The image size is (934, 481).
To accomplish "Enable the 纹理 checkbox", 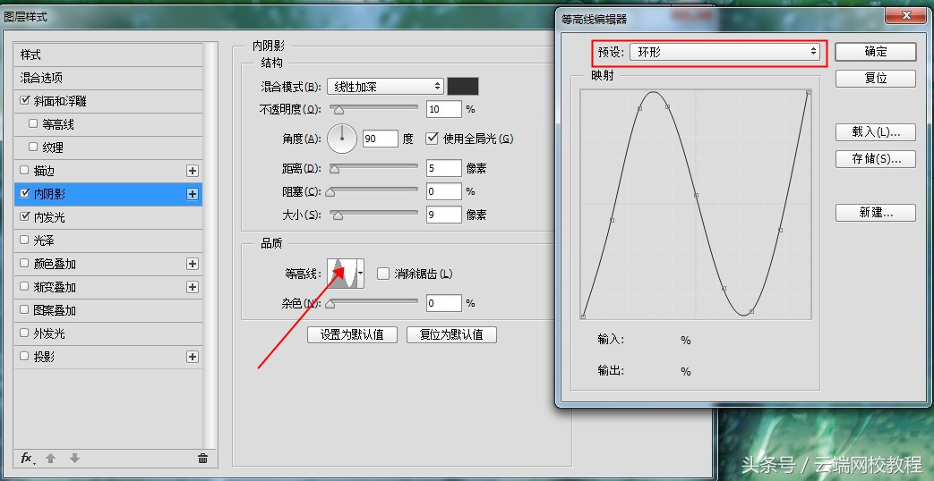I will [x=33, y=147].
